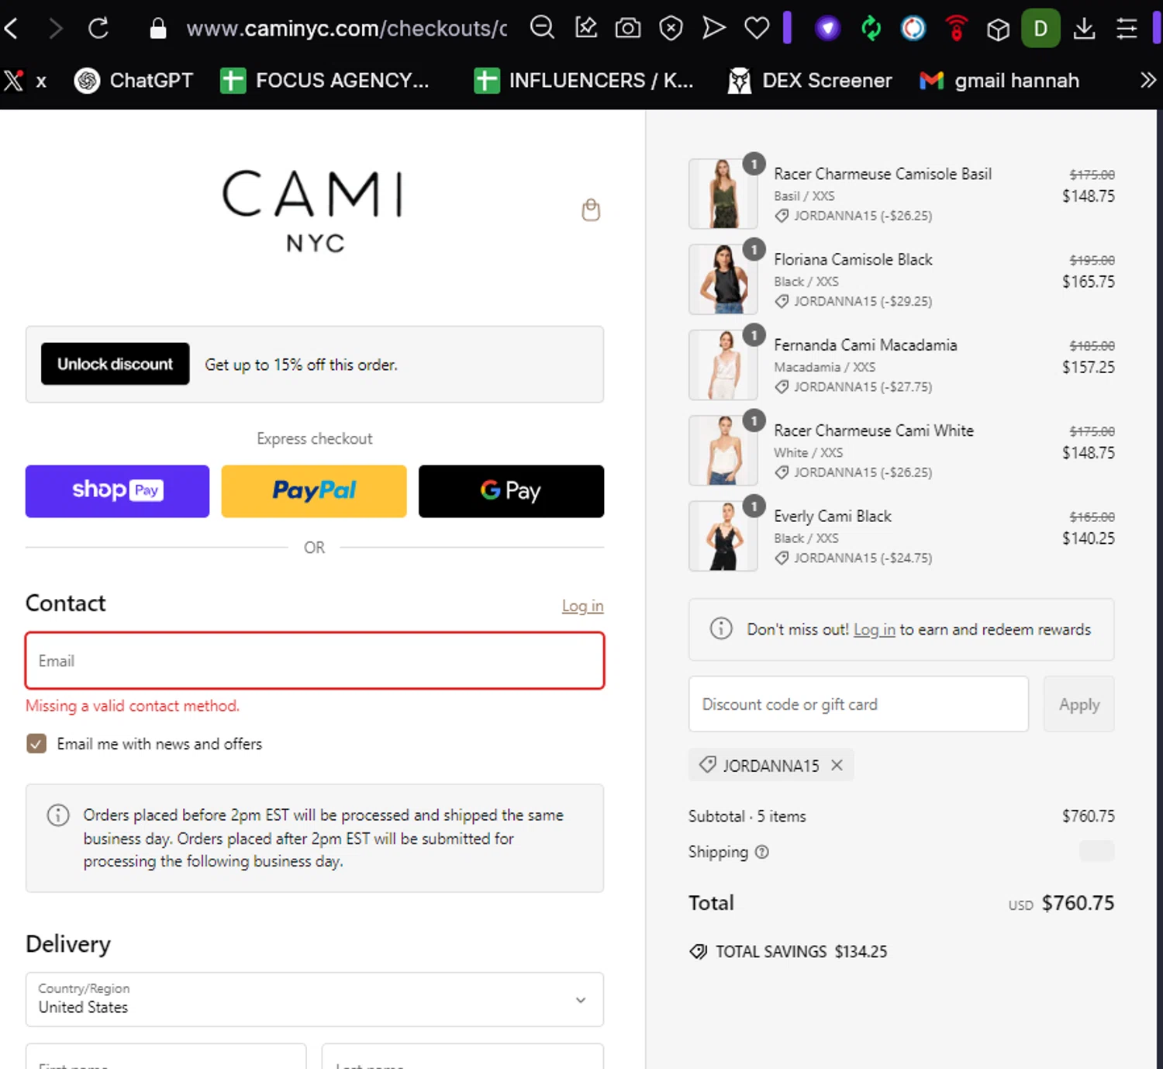Open the shopping bag cart icon
This screenshot has width=1163, height=1069.
point(591,210)
